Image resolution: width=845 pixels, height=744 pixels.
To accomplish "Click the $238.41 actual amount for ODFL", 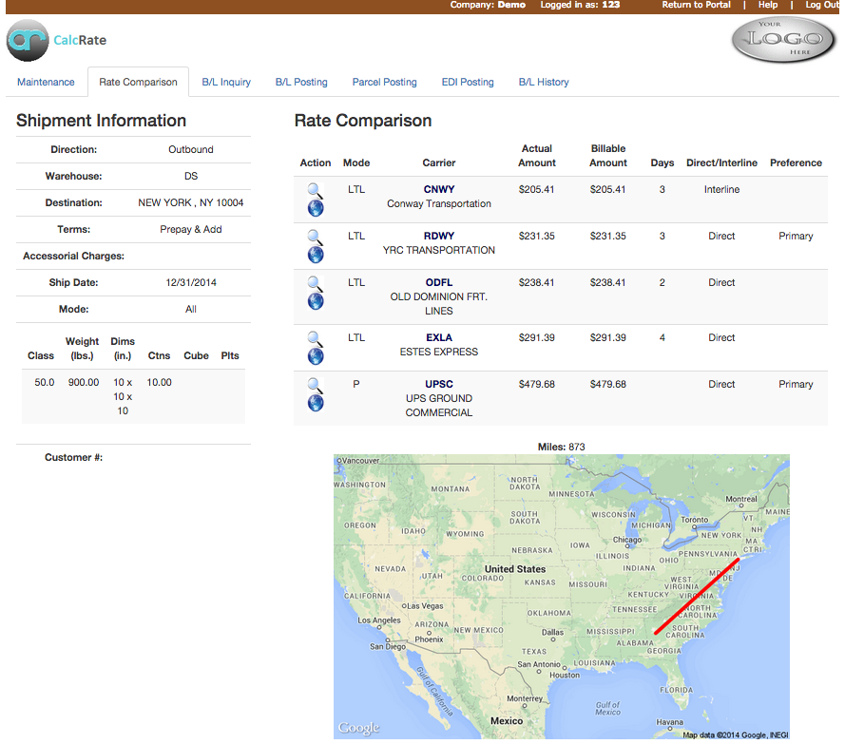I will pyautogui.click(x=536, y=282).
